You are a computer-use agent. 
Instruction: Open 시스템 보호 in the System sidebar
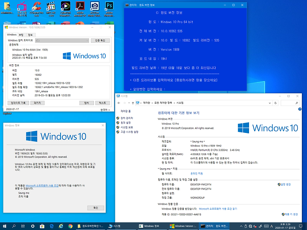[127, 127]
